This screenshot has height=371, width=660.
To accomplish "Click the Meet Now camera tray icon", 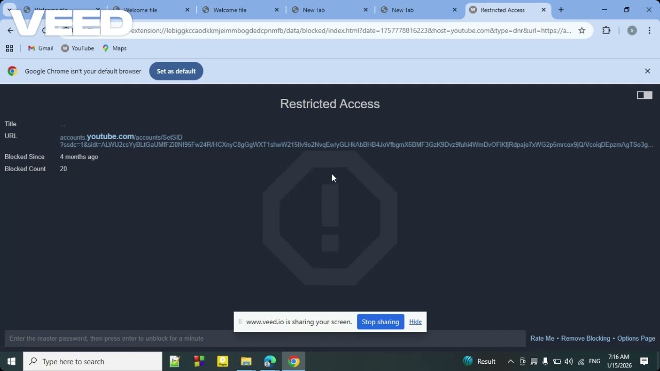I will [x=522, y=362].
